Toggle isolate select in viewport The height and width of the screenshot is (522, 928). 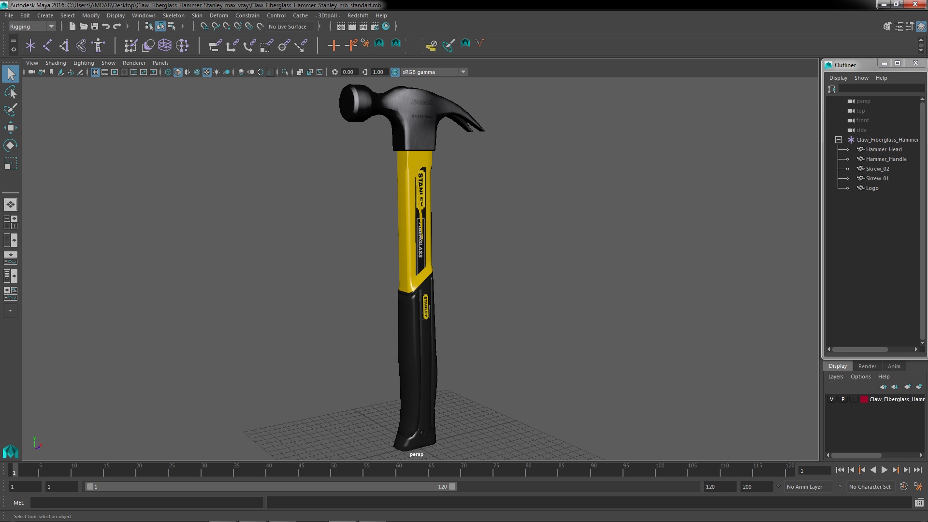click(x=285, y=72)
